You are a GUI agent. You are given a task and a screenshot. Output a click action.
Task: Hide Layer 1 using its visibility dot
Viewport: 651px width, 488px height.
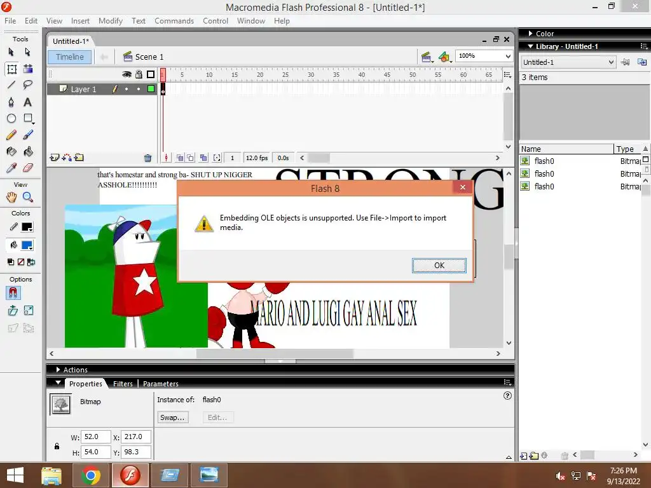(127, 89)
